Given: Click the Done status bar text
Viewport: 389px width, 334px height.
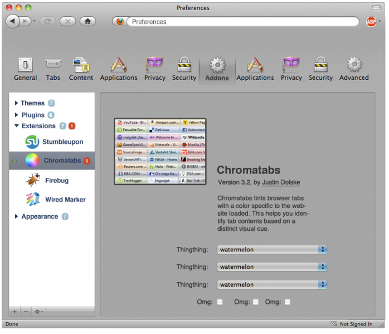Looking at the screenshot, I should (12, 324).
